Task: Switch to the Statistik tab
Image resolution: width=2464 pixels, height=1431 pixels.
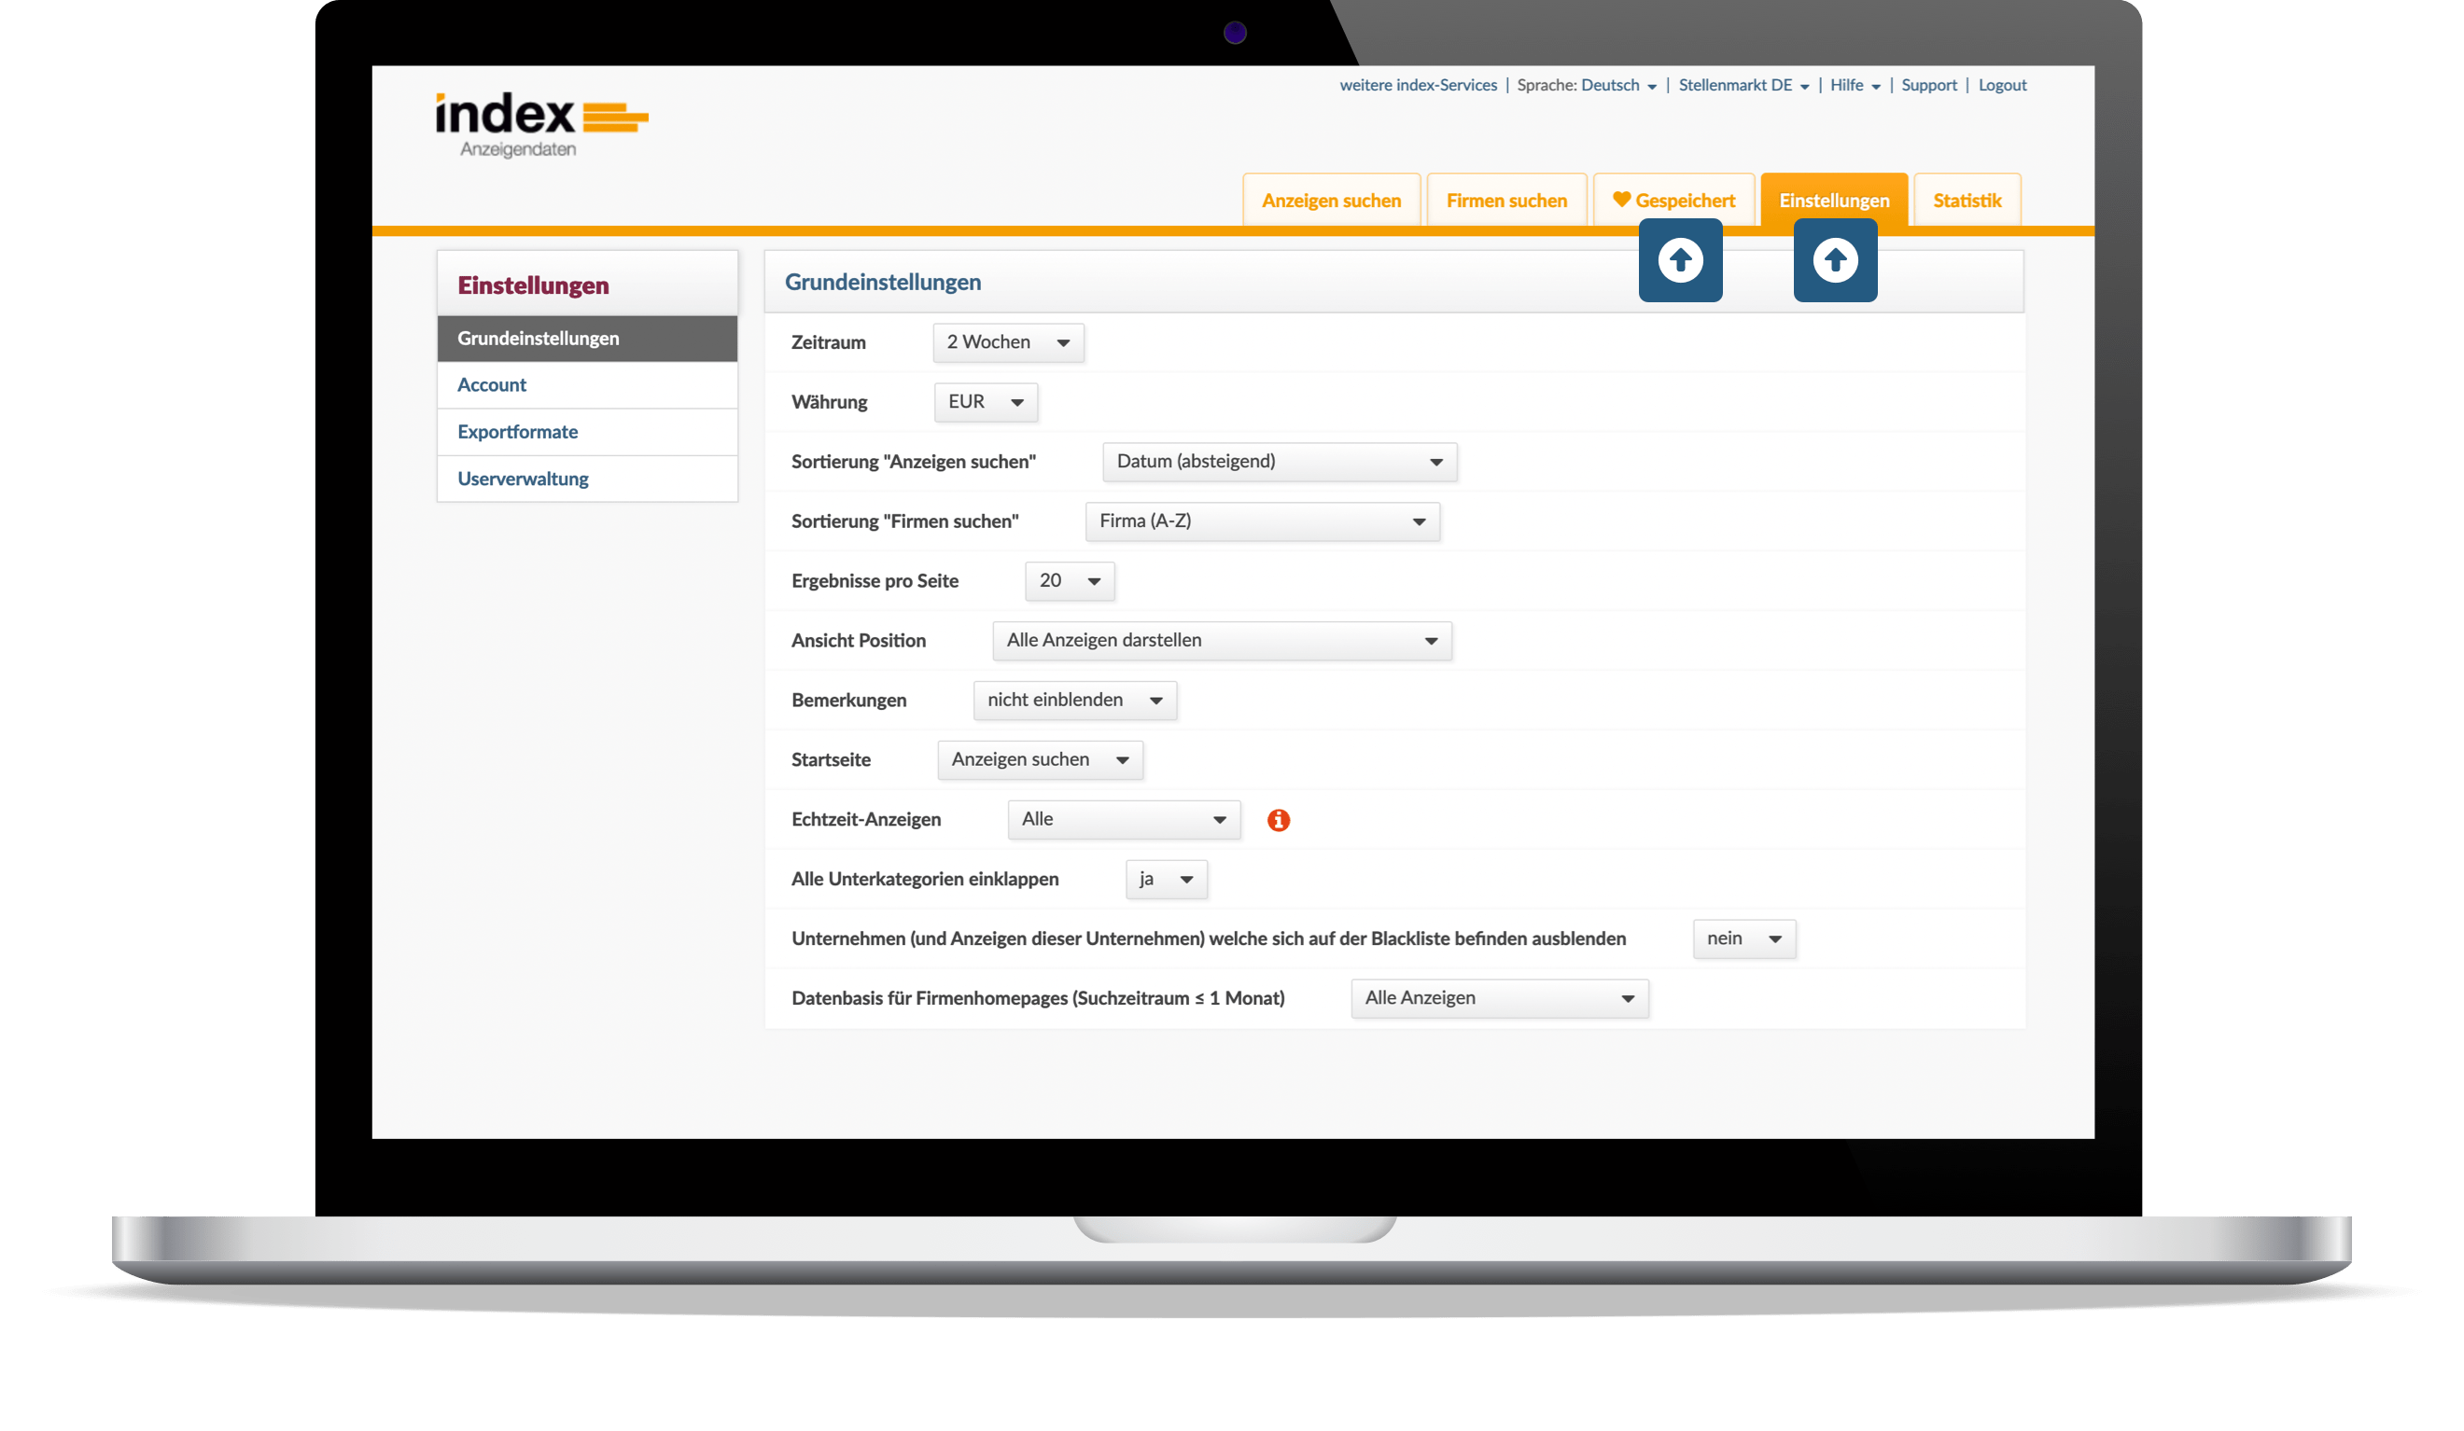Action: pyautogui.click(x=1967, y=201)
